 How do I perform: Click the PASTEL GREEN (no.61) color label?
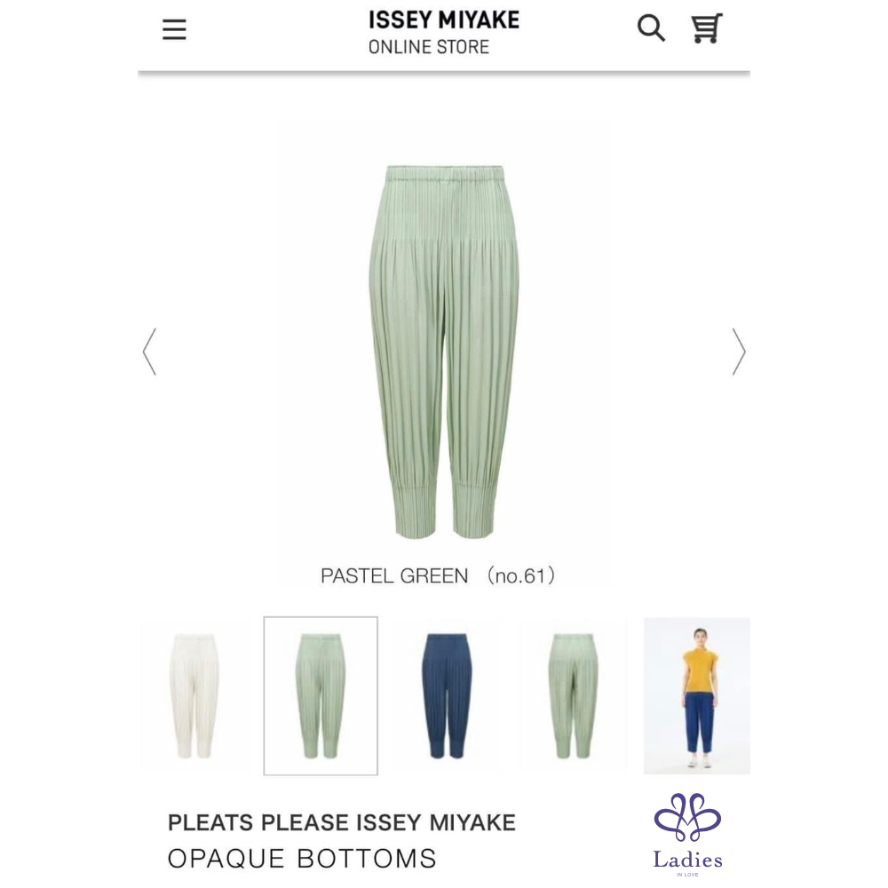click(438, 576)
